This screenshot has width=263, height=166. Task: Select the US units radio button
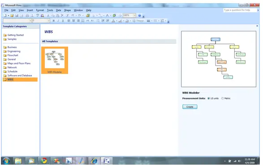point(209,98)
